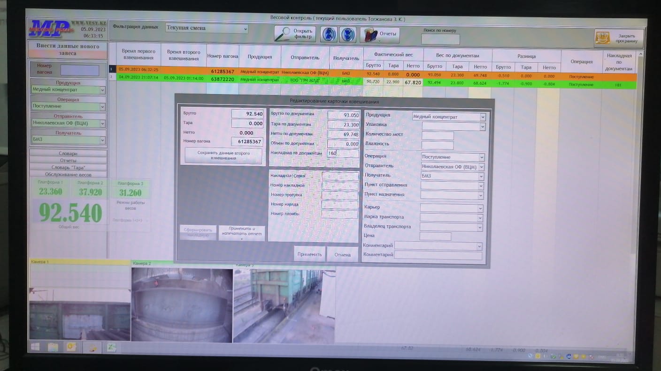The width and height of the screenshot is (661, 371).
Task: Click the Накладная по документам field
Action: pos(343,153)
